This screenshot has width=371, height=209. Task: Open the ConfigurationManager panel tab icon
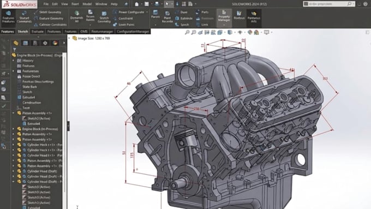pyautogui.click(x=35, y=43)
